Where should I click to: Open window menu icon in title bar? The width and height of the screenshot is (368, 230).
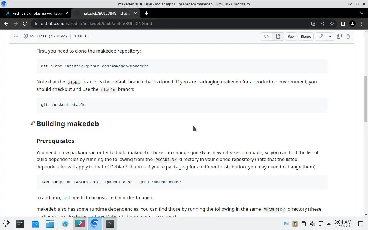[4, 4]
